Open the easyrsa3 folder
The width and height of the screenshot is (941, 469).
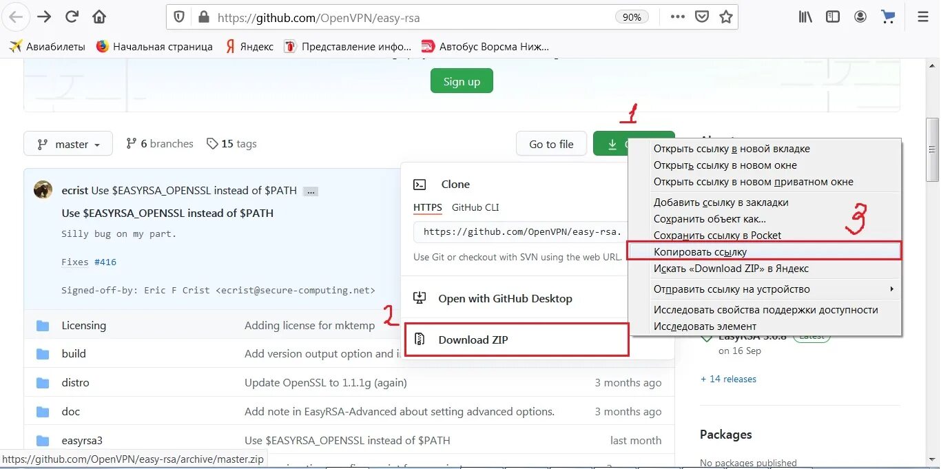tap(82, 440)
